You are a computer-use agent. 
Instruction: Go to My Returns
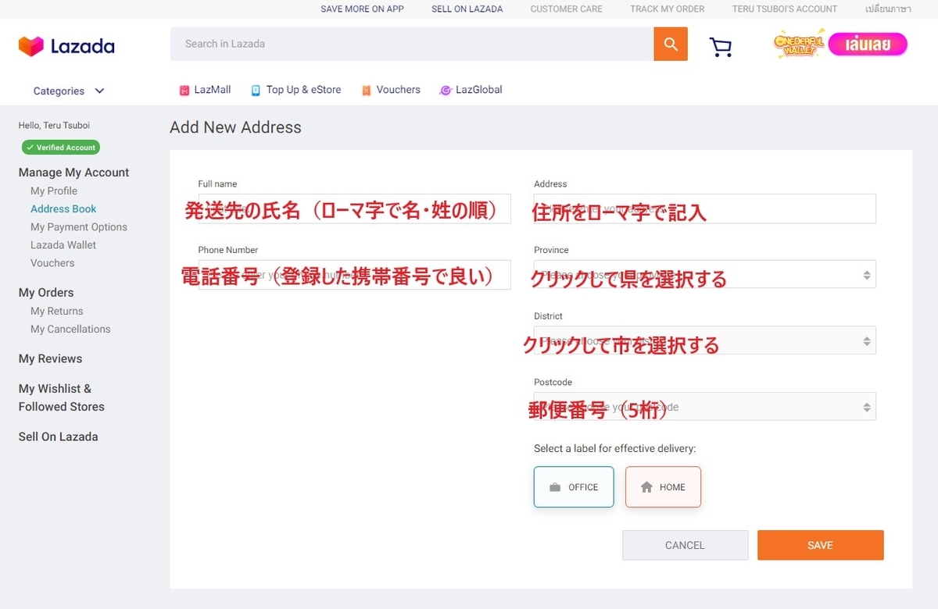click(x=56, y=311)
